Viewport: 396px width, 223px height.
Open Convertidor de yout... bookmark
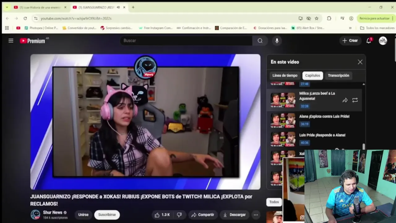tap(79, 28)
